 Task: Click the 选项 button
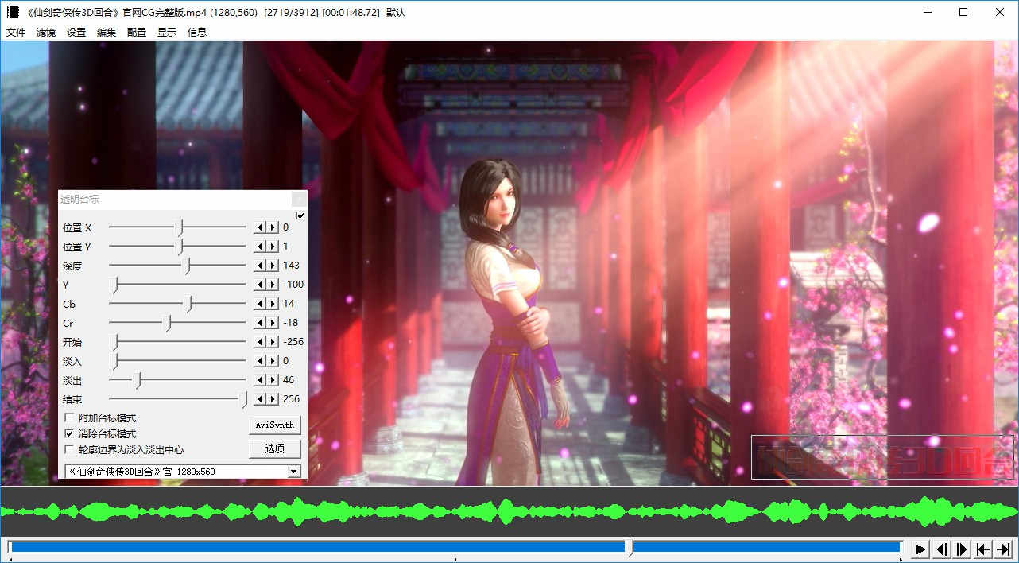click(274, 448)
